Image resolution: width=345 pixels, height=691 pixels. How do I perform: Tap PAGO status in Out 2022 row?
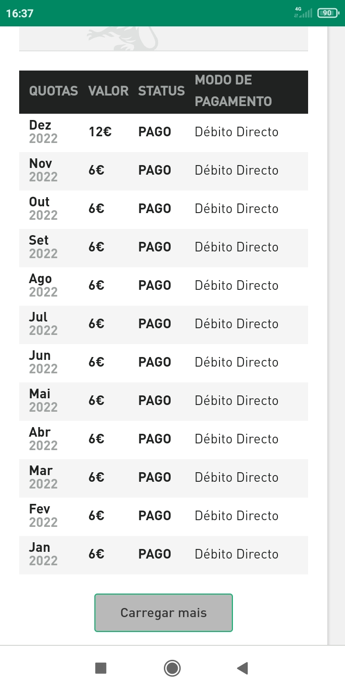coord(154,209)
